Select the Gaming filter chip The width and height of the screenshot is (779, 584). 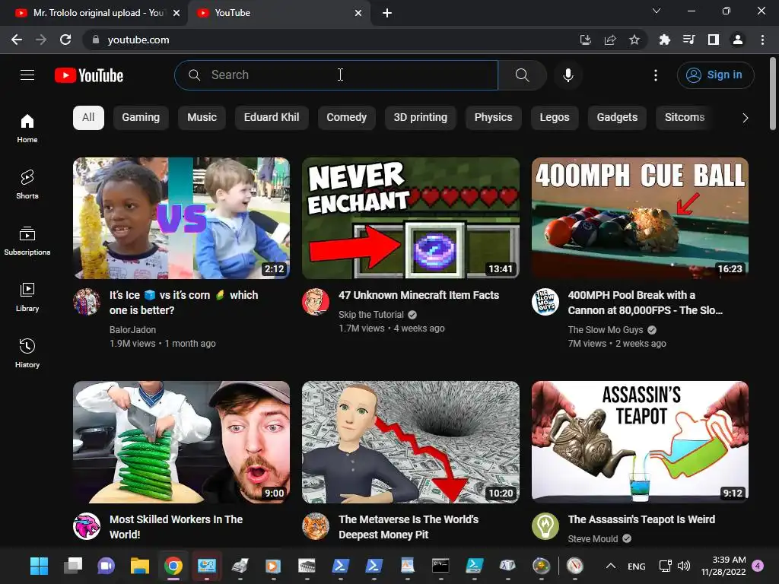[x=141, y=118]
